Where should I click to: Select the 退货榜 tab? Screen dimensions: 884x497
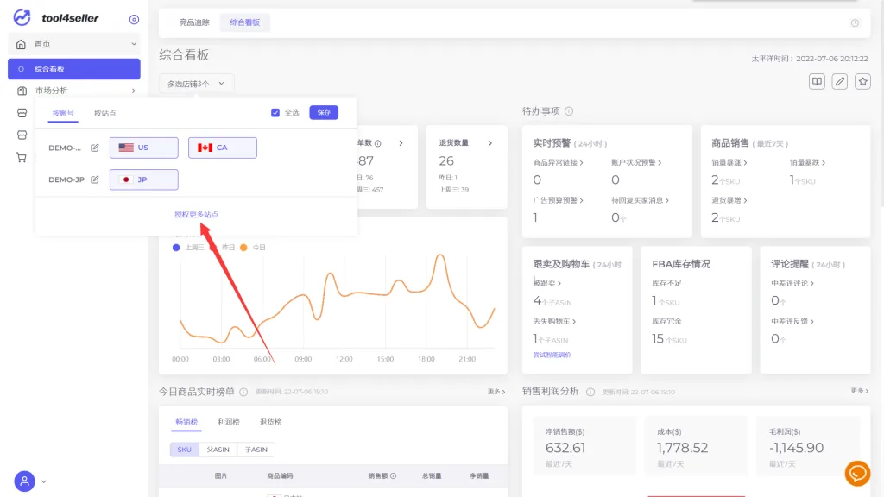(270, 422)
